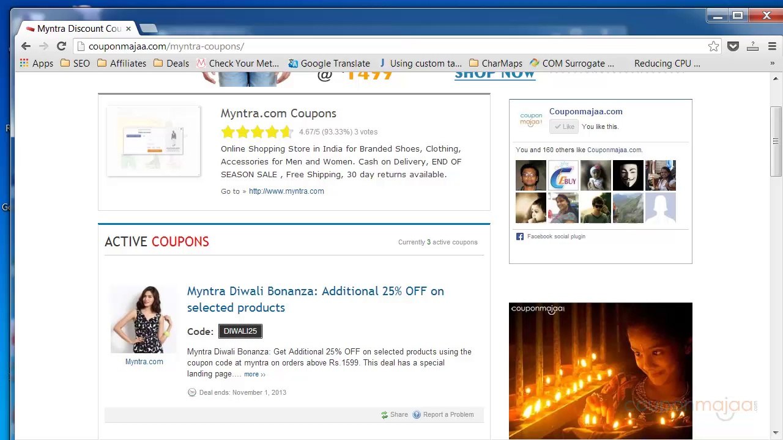
Task: Click the scrollbar up arrow
Action: click(776, 78)
